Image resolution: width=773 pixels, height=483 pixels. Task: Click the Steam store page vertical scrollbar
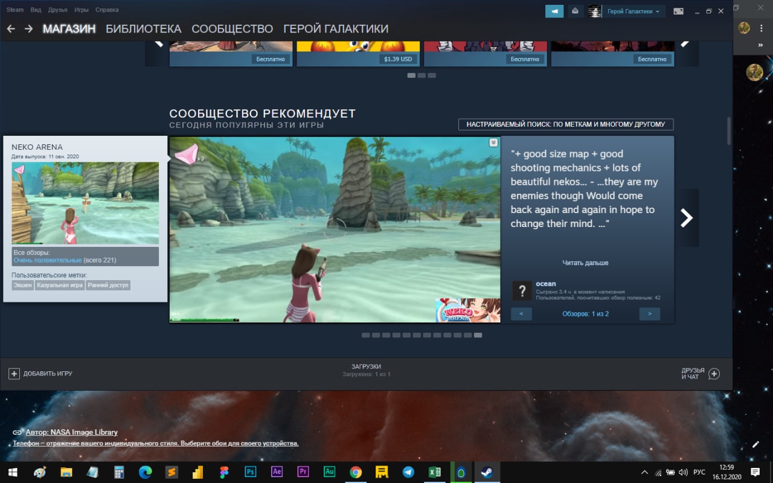tap(729, 130)
